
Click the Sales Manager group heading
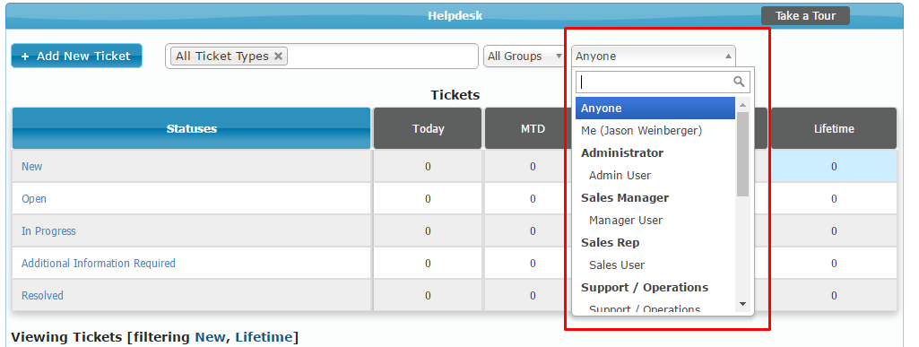pyautogui.click(x=625, y=197)
